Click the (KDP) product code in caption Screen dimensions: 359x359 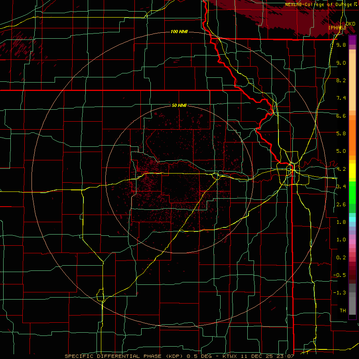click(174, 356)
